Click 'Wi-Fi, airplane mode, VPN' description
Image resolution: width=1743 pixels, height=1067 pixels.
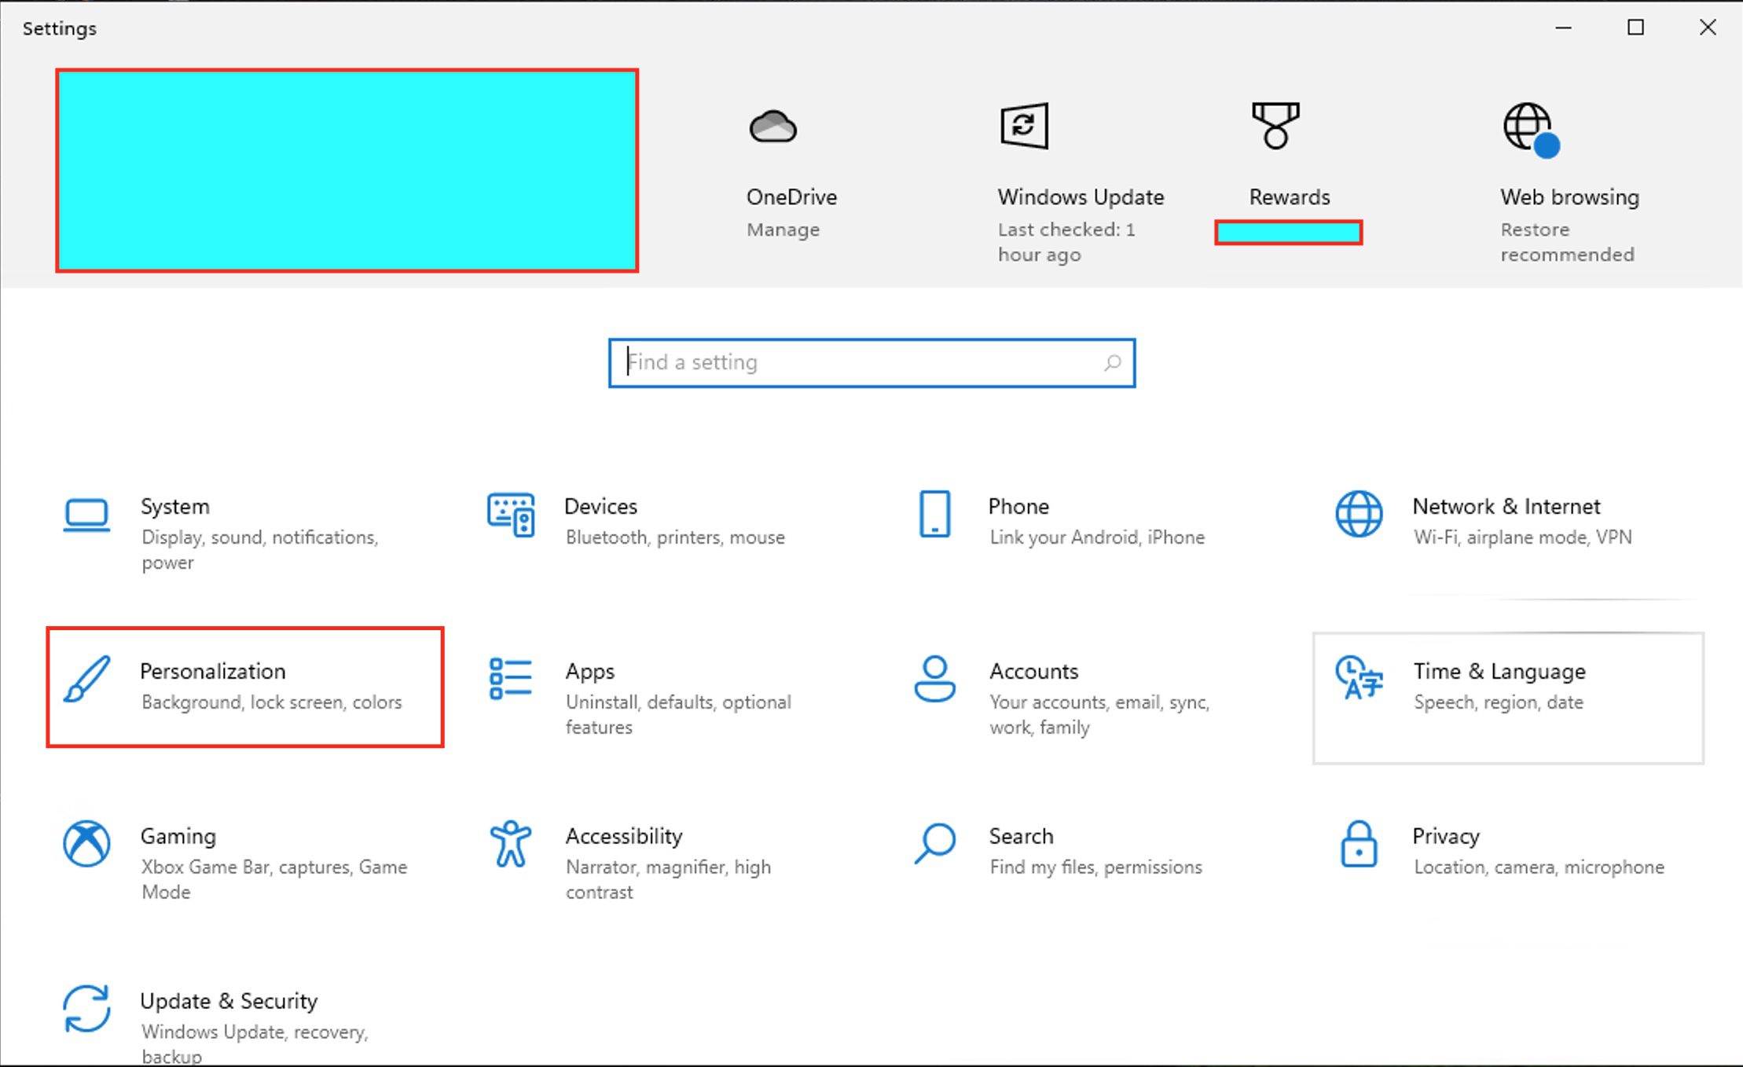tap(1523, 537)
